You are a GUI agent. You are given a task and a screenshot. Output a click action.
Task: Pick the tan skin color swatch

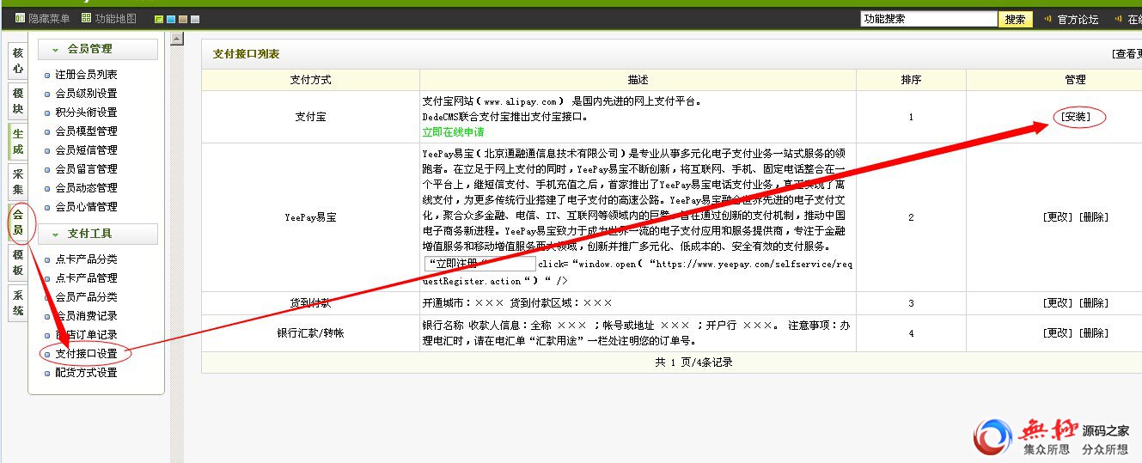pyautogui.click(x=183, y=20)
